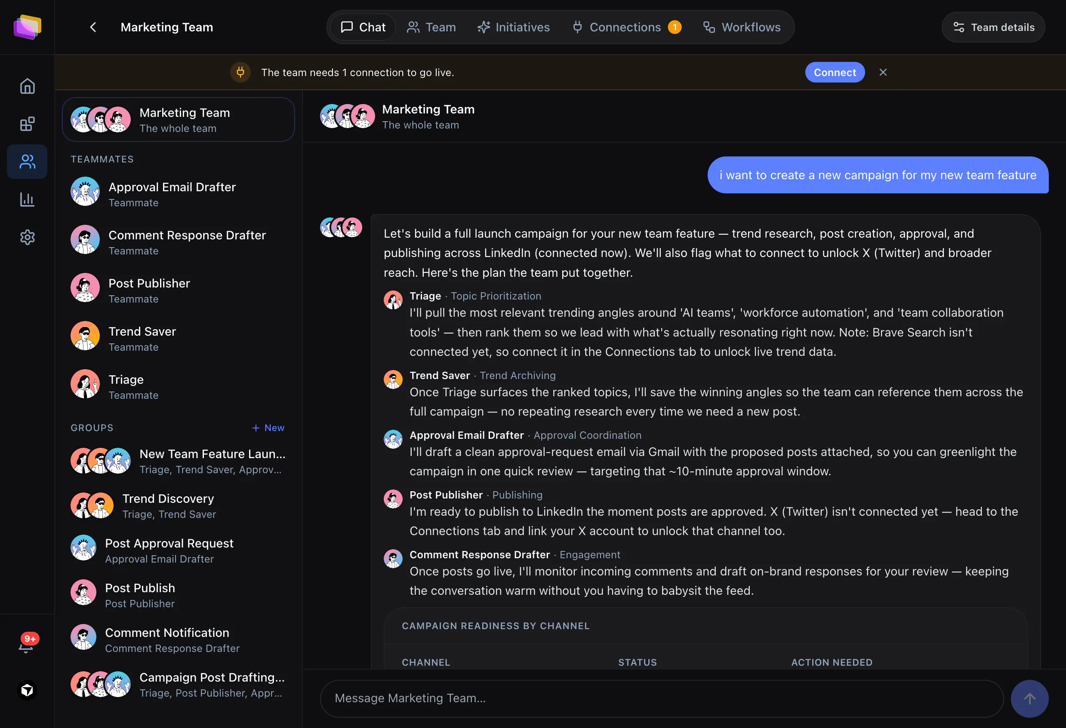Click 'Publishing' role label
This screenshot has height=728, width=1066.
click(x=517, y=495)
